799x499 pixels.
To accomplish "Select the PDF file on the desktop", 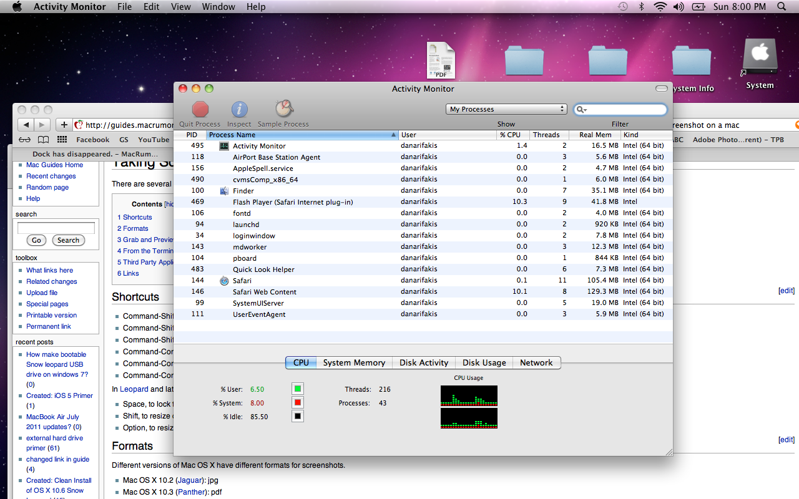I will pos(441,61).
